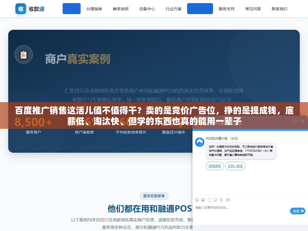Screen dimensions: 308x231
Task: Go to 联系我们 page
Action: click(280, 9)
